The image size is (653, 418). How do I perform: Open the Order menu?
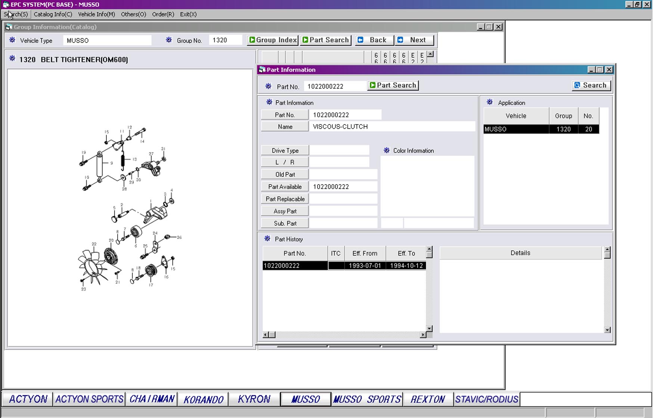pyautogui.click(x=163, y=14)
